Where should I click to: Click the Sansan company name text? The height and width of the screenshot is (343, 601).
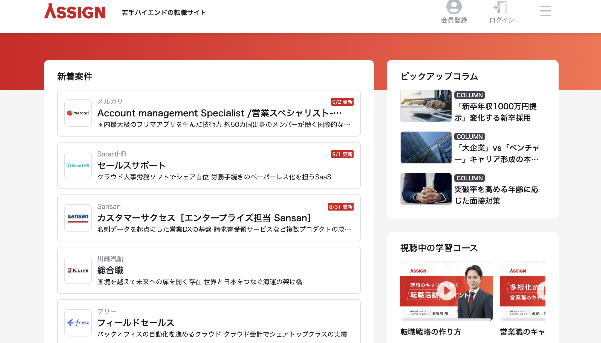pos(109,206)
